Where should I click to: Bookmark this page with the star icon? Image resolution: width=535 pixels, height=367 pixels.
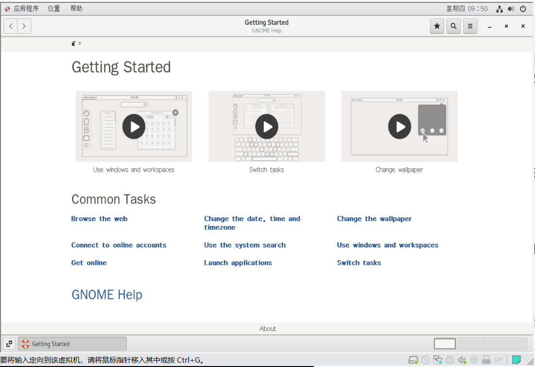(437, 26)
